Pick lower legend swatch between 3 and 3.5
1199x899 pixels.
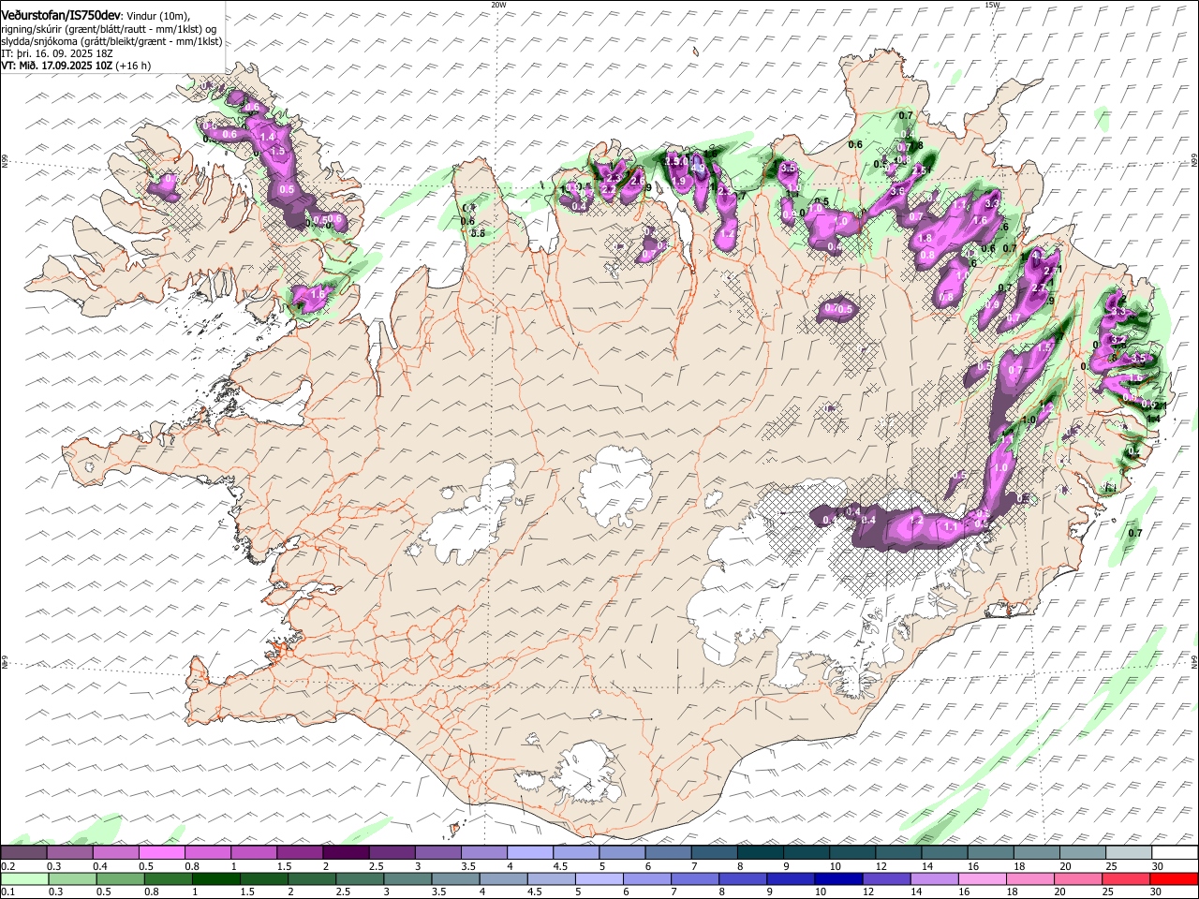pos(407,878)
